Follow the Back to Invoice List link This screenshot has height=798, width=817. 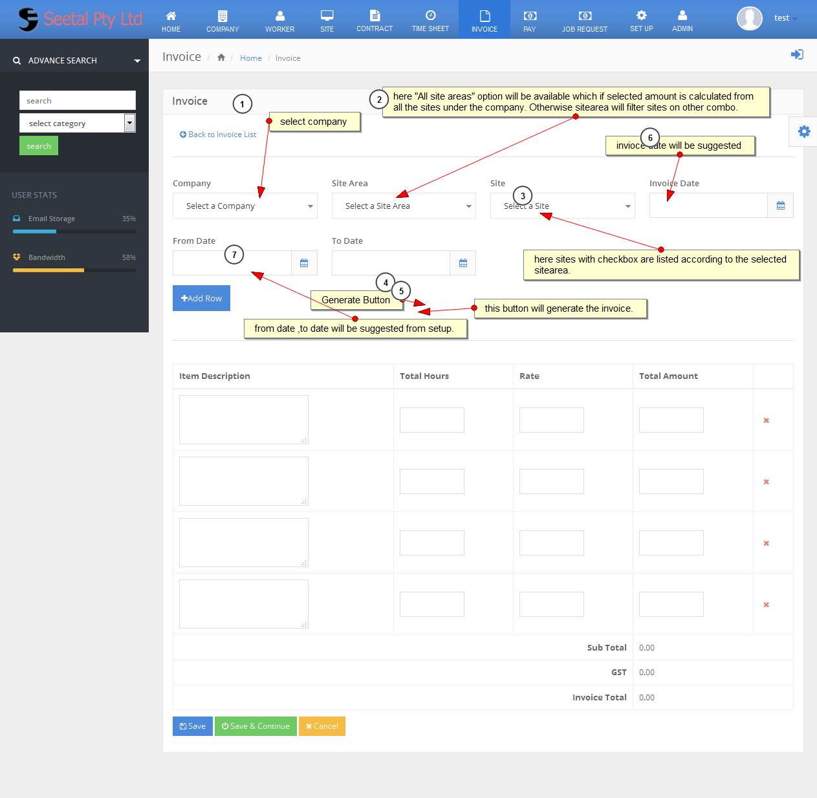click(218, 135)
